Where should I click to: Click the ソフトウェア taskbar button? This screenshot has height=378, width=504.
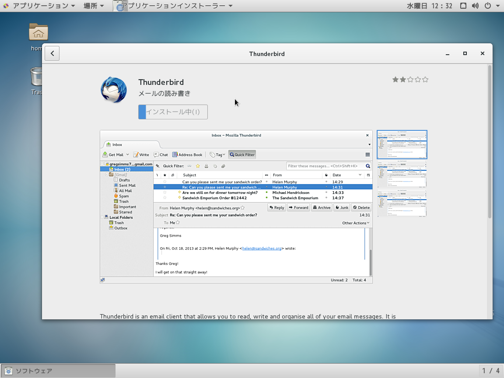[58, 371]
